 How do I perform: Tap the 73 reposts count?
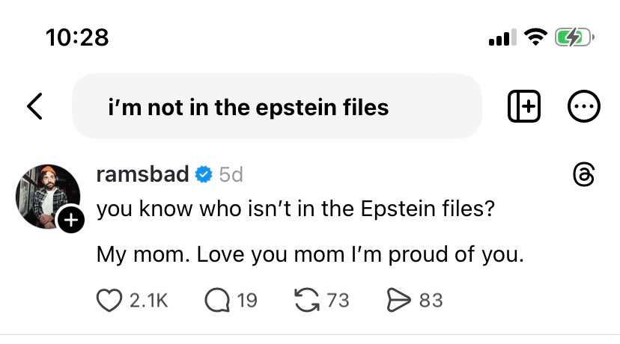[338, 301]
